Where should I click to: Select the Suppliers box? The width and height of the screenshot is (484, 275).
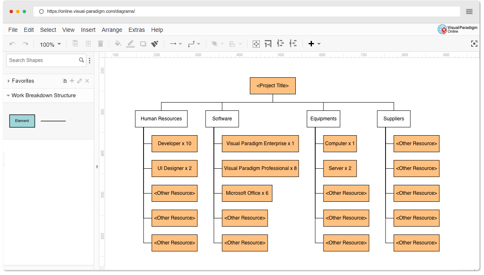(x=394, y=119)
